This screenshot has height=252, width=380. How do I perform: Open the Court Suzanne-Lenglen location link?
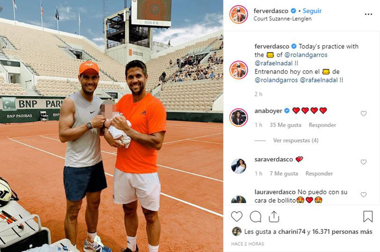[283, 19]
